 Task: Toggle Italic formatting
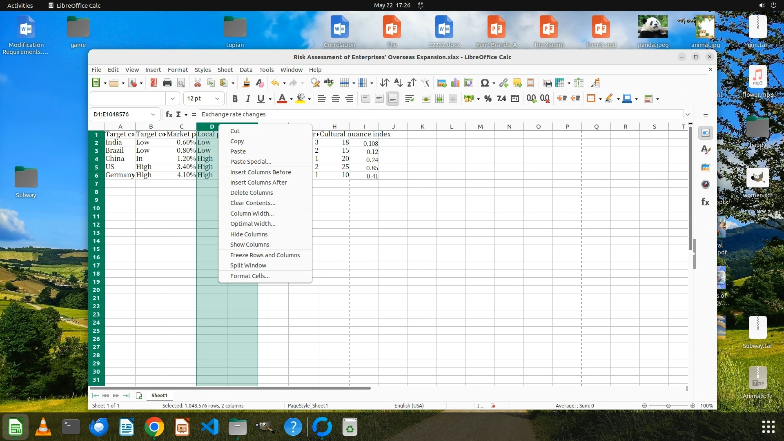click(x=248, y=98)
